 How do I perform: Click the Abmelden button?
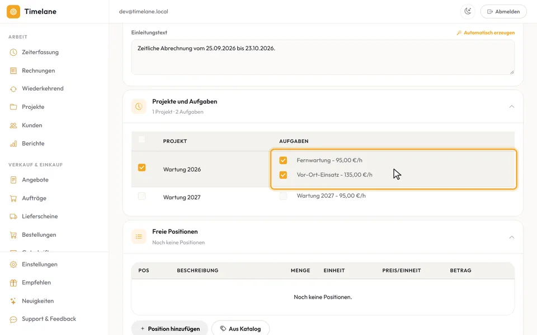(503, 12)
